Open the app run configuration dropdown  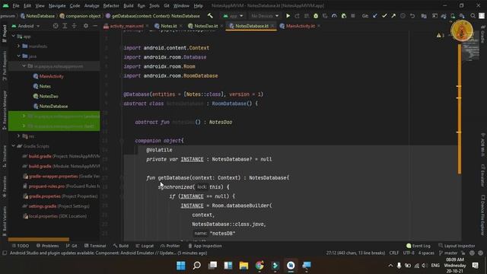click(x=233, y=16)
